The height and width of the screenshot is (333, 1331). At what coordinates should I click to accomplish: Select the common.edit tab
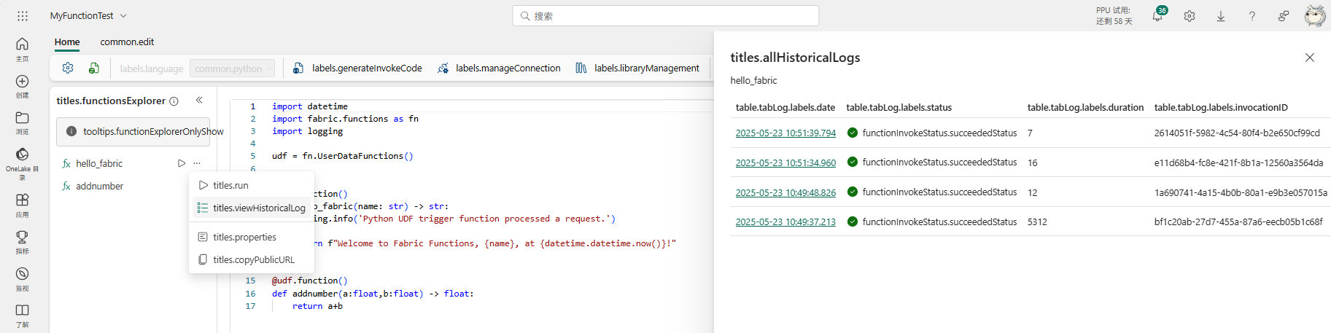click(x=127, y=42)
